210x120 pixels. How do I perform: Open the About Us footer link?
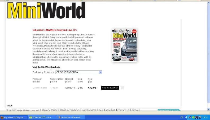click(110, 110)
